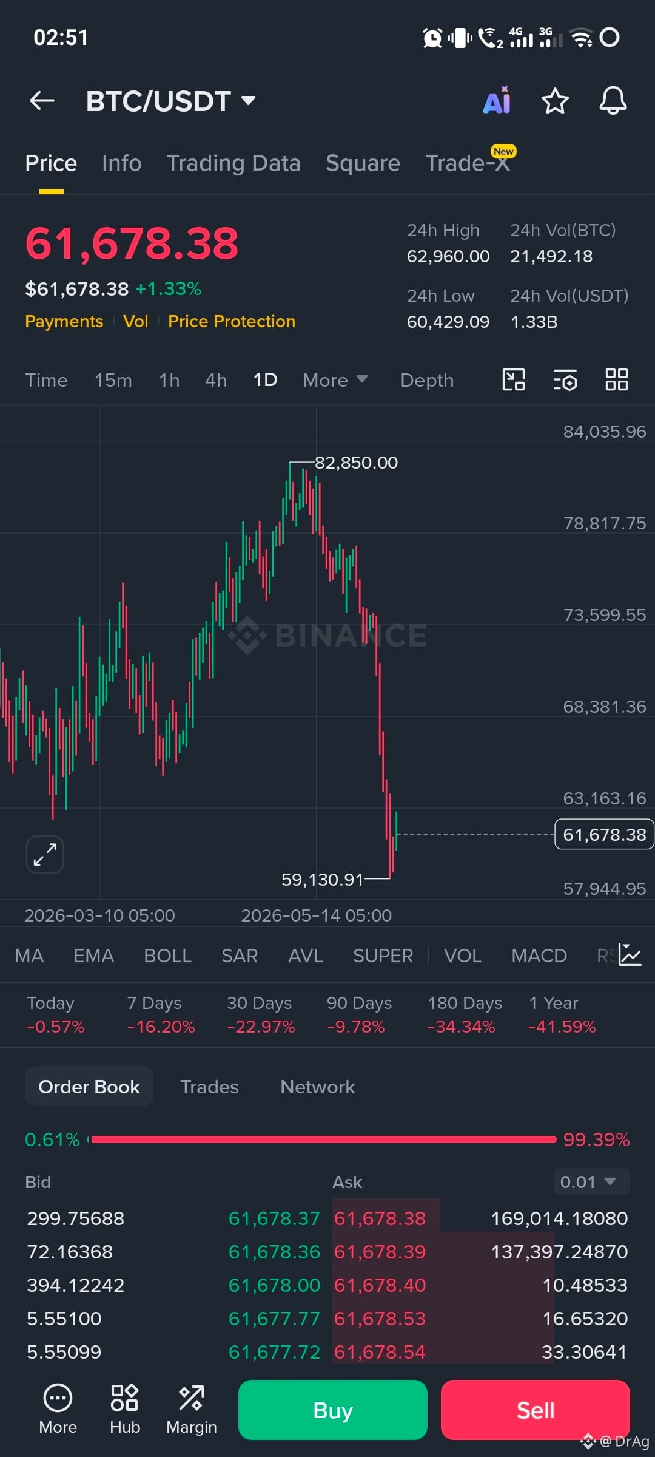Go back with the left arrow
Screen dimensions: 655x1457
click(x=42, y=101)
